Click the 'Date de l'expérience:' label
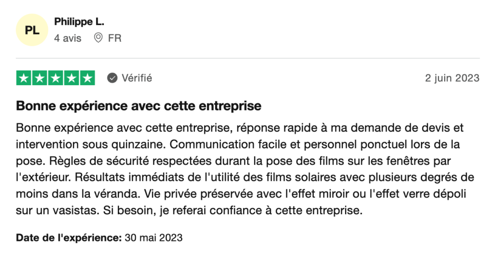Viewport: 495px width, 253px height. [69, 238]
